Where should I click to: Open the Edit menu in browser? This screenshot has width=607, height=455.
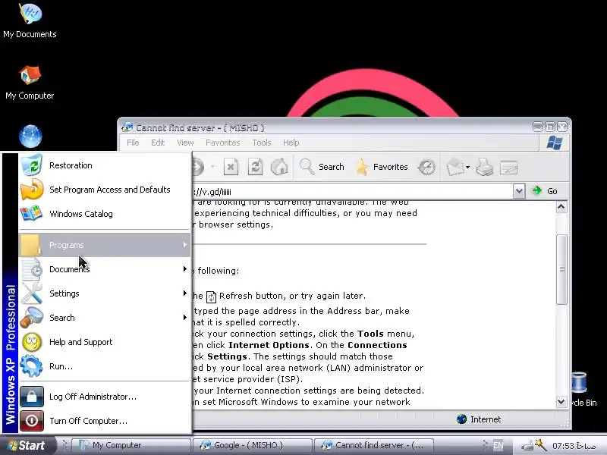(x=158, y=143)
